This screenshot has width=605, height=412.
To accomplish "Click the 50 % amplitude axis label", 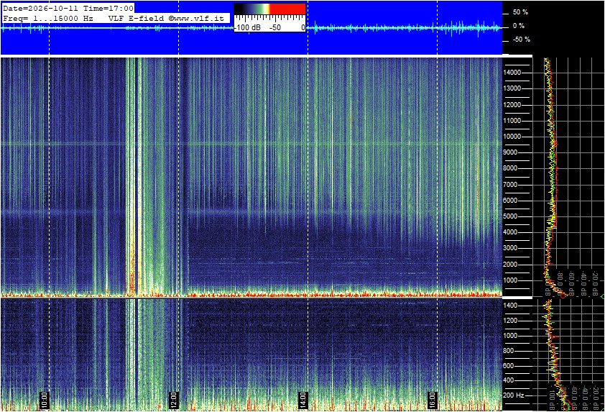I will click(520, 12).
